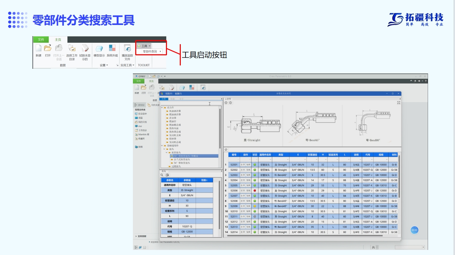Screen dimensions: 455x255
Task: Open the 零部件查询 submenu entry
Action: click(x=152, y=52)
